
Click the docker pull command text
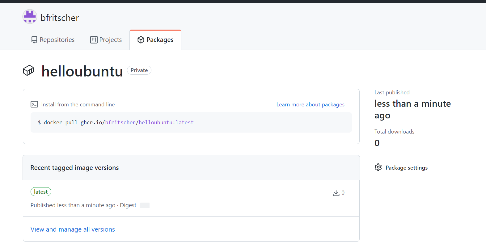116,122
